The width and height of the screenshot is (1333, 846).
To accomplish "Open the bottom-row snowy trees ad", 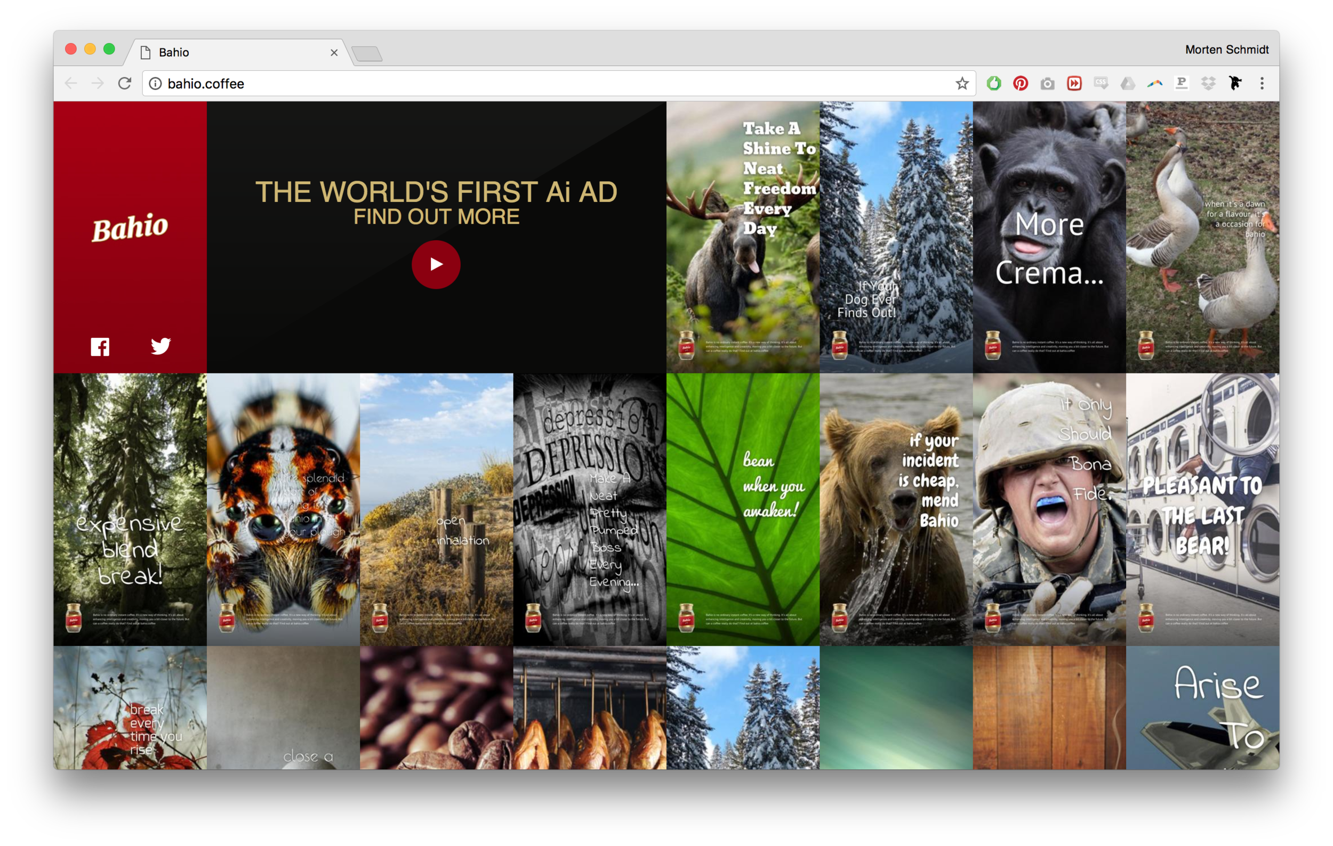I will pyautogui.click(x=743, y=708).
